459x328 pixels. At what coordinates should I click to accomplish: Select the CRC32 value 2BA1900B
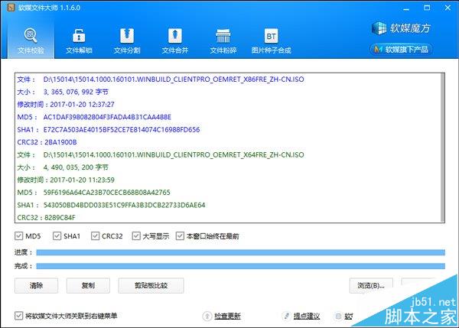60,142
